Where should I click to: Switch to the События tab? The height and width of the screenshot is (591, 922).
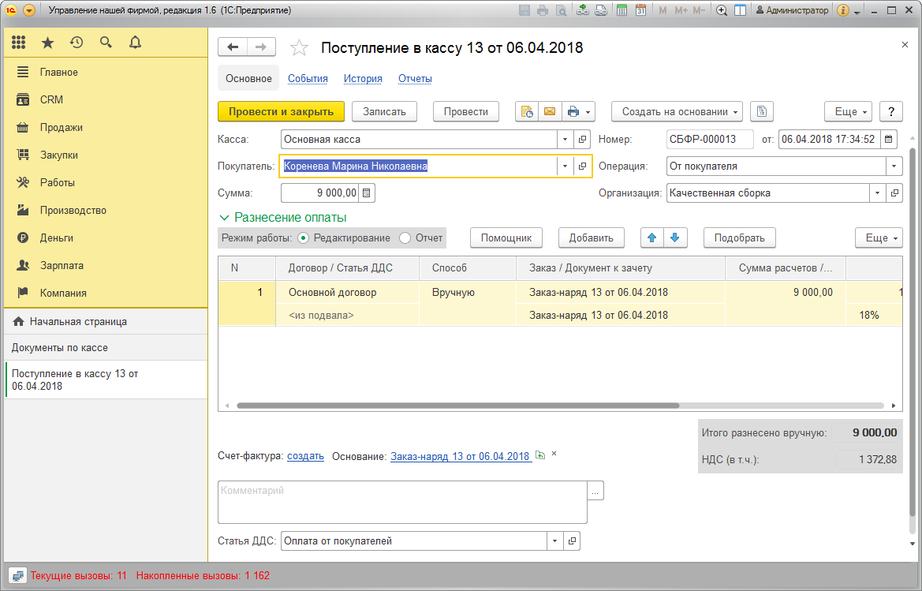pyautogui.click(x=308, y=79)
